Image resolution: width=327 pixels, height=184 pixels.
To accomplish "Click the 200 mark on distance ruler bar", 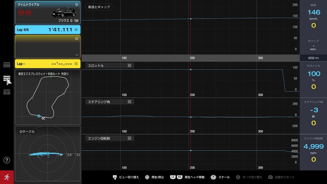I will pyautogui.click(x=192, y=58).
